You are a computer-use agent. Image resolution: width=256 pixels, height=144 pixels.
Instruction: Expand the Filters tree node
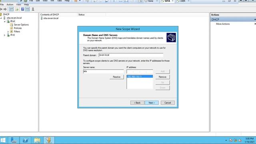click(x=8, y=32)
